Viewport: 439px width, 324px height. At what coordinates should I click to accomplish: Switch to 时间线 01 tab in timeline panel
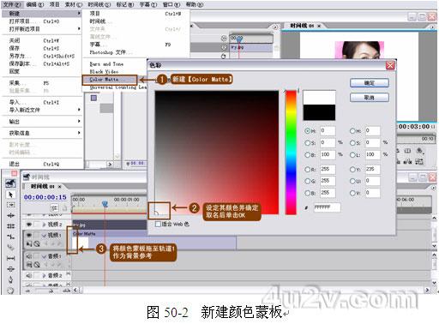coord(43,186)
